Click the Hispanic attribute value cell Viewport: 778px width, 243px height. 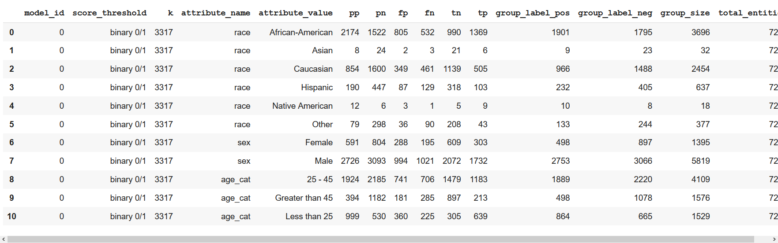click(x=317, y=88)
